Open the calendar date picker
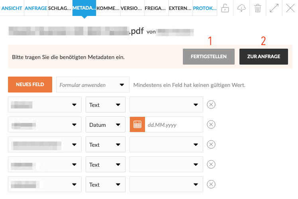 [x=137, y=124]
